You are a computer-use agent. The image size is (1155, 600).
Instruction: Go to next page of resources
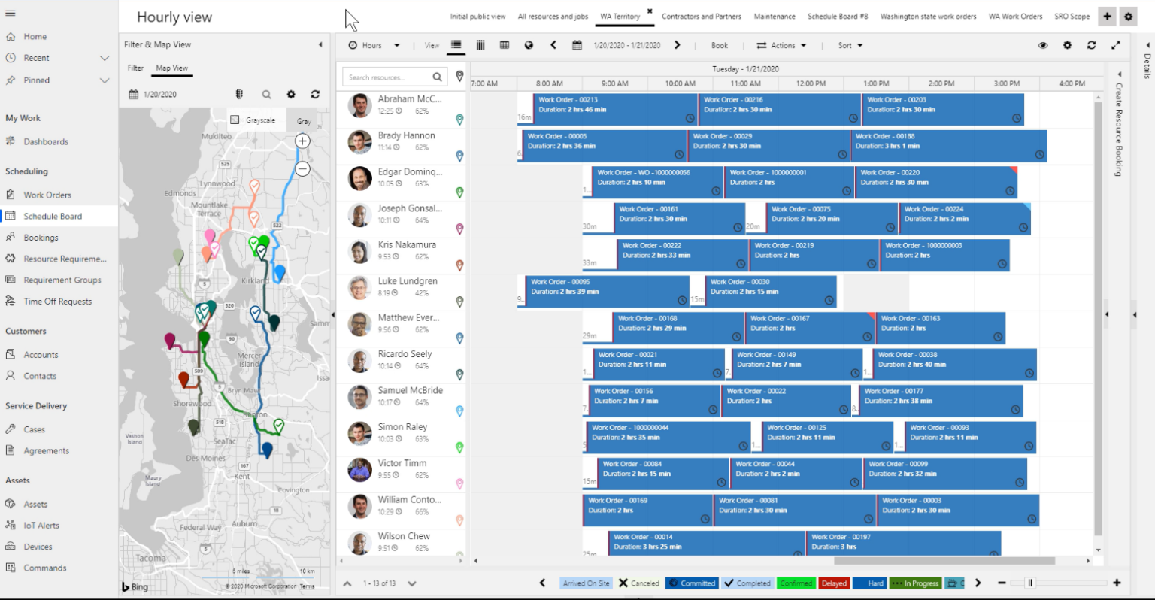412,583
